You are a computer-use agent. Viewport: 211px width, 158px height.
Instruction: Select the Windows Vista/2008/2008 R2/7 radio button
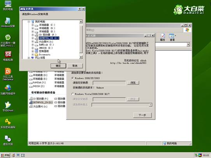73,94
